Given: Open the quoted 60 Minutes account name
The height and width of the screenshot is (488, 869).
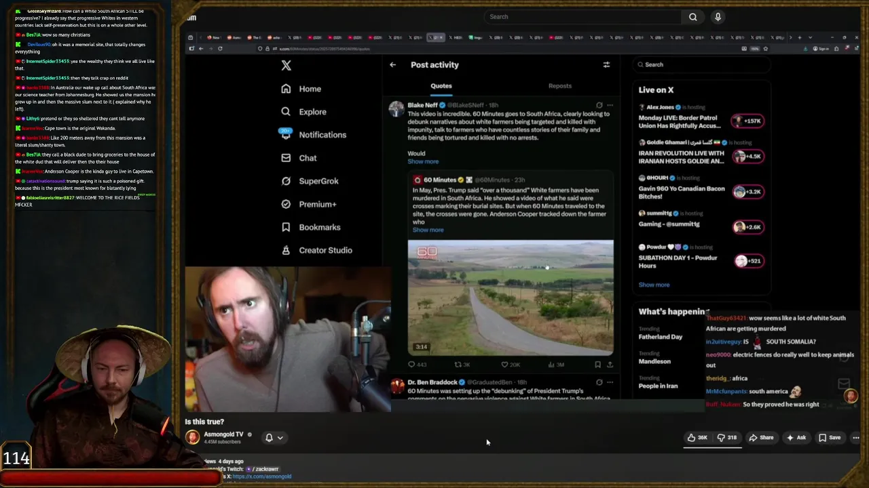Looking at the screenshot, I should point(440,180).
